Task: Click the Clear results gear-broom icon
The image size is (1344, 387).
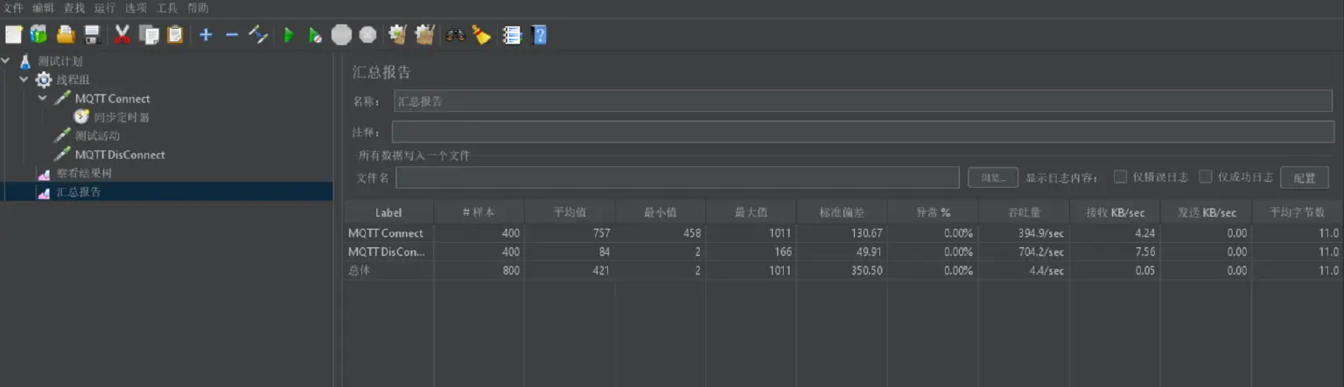Action: pyautogui.click(x=398, y=35)
